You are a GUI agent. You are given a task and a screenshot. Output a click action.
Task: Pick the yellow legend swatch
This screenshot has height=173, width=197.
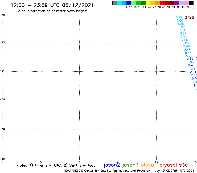click(x=148, y=3)
